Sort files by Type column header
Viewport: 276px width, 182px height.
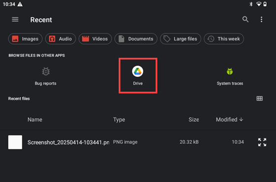(x=119, y=120)
